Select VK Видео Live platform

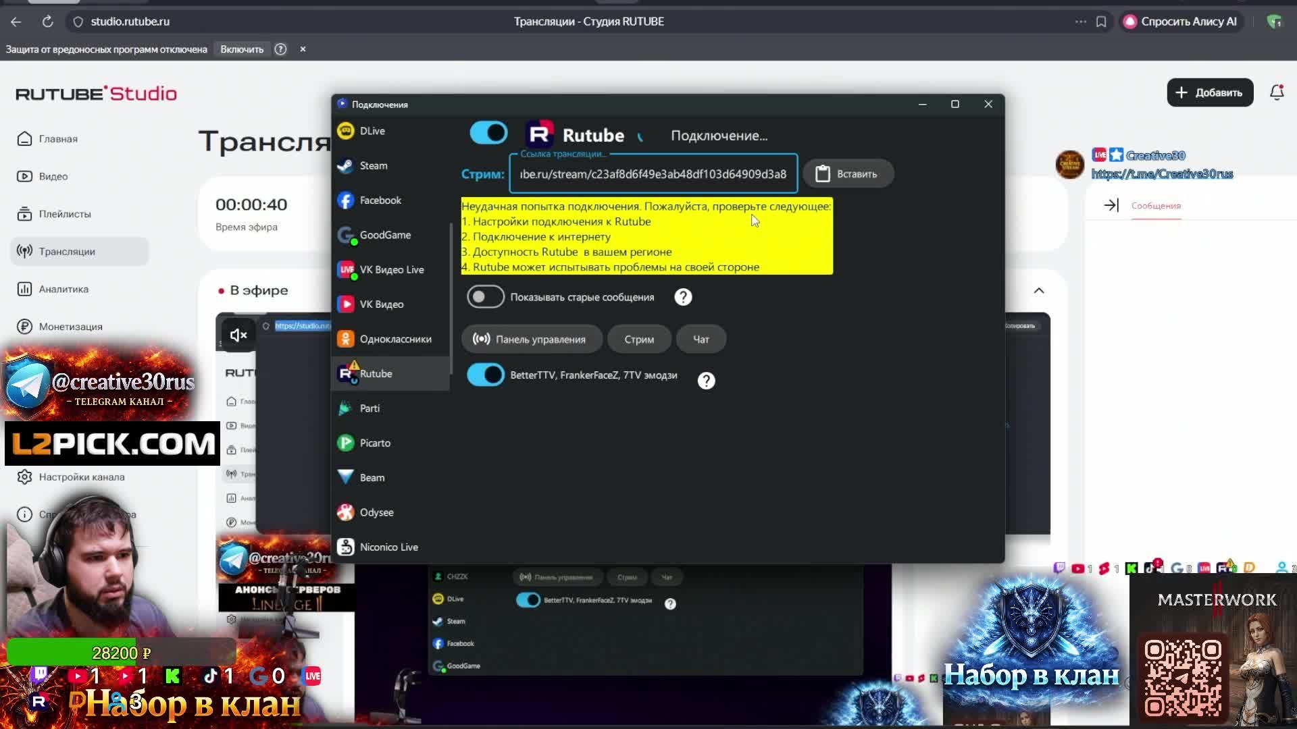tap(391, 269)
